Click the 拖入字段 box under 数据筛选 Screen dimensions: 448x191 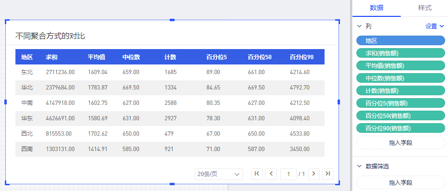(x=401, y=182)
